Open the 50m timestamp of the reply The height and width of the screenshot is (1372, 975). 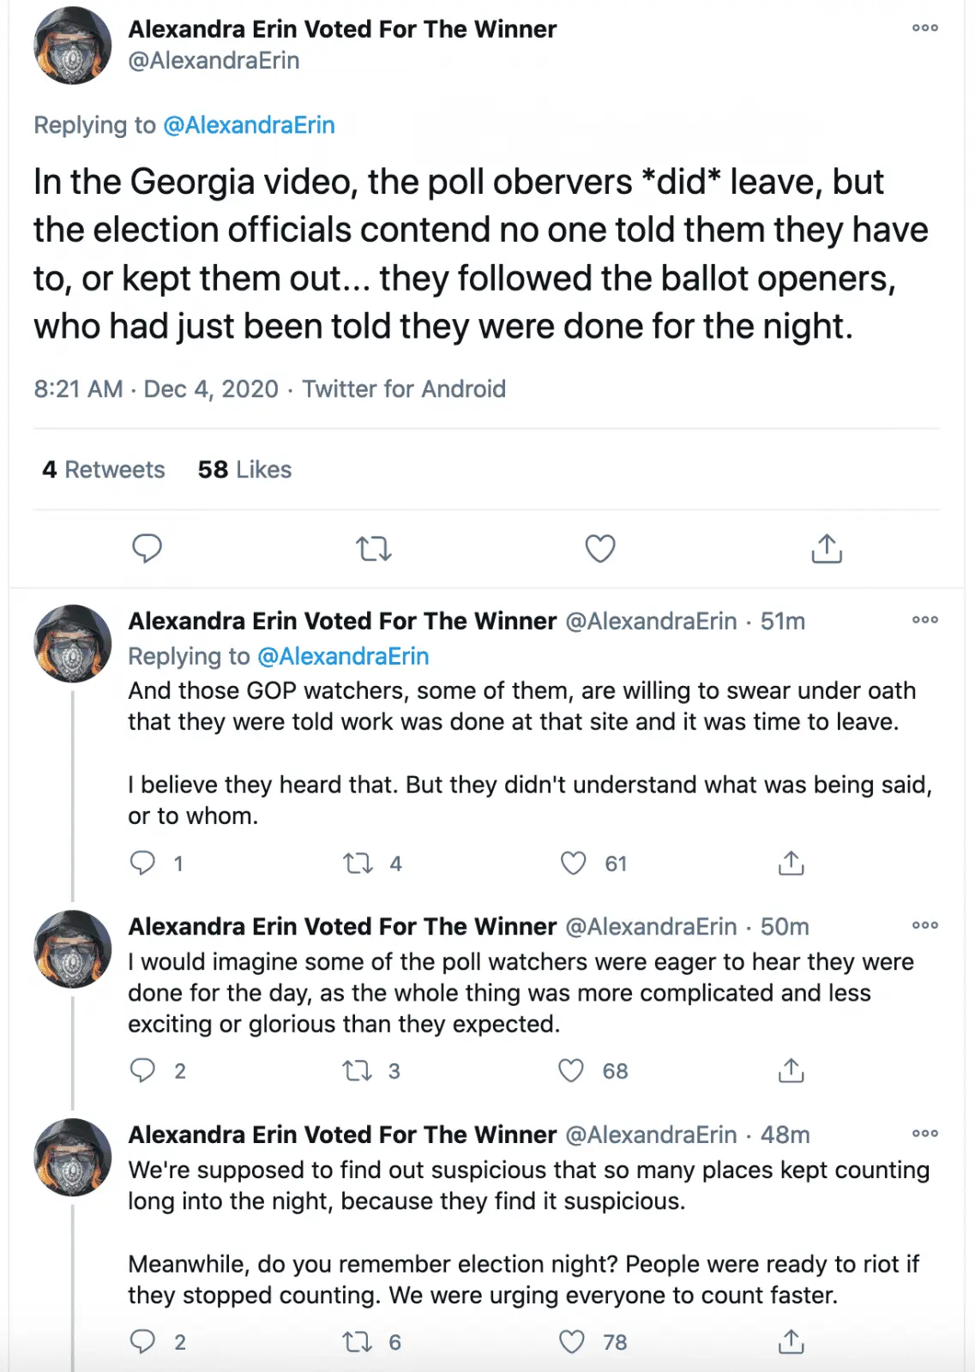785,927
